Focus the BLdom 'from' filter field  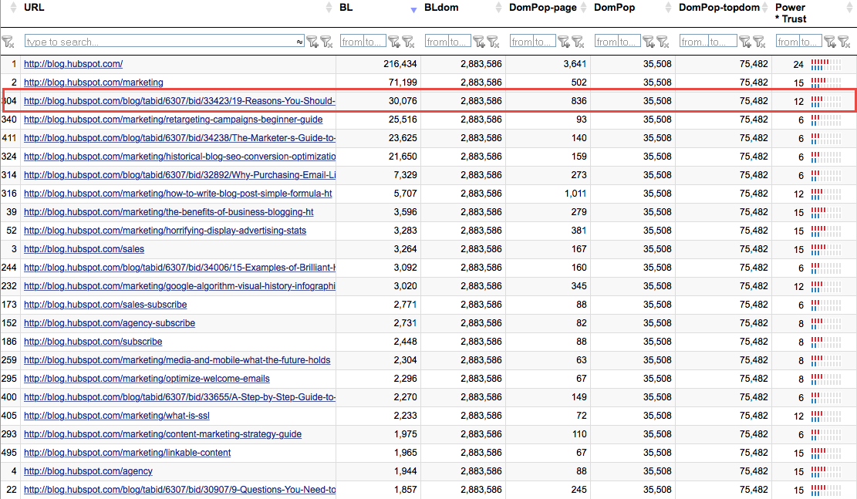click(436, 42)
